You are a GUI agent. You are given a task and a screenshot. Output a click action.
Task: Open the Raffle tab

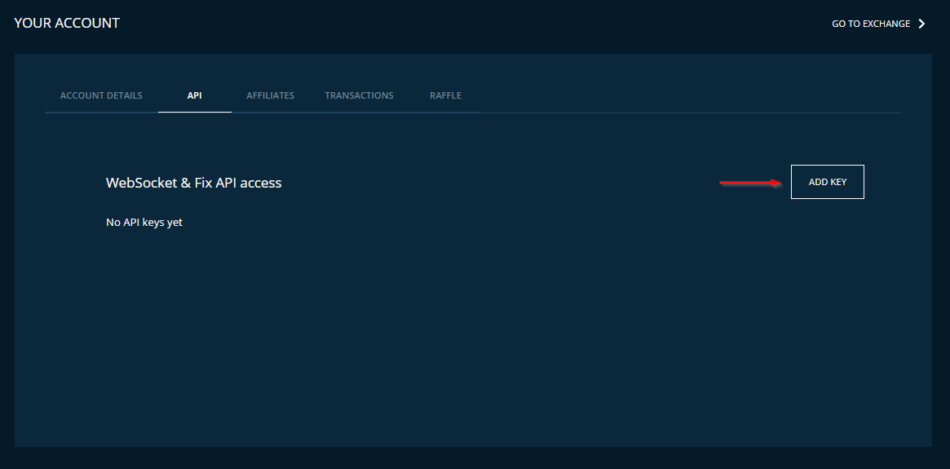(x=445, y=95)
